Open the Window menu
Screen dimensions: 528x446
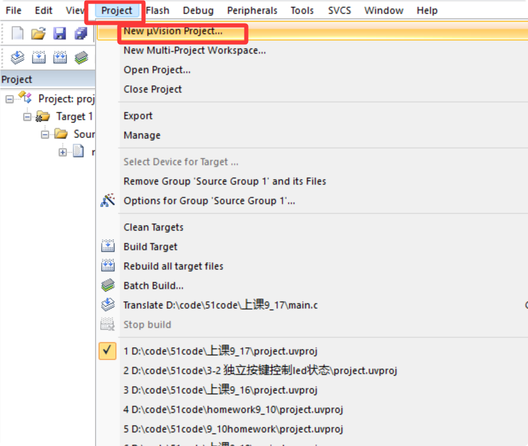point(383,11)
